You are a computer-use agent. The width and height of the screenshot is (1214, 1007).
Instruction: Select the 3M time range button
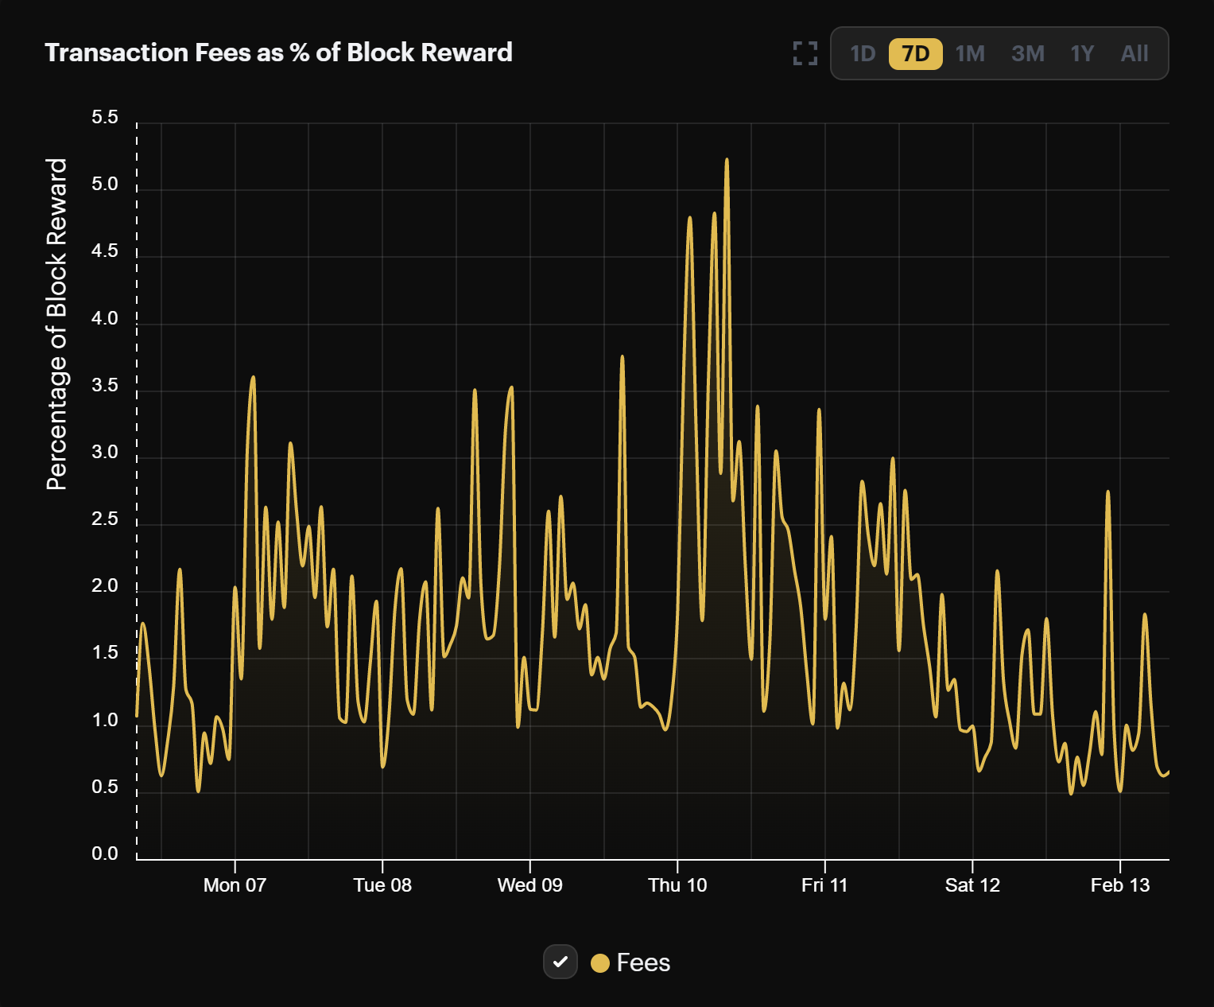pyautogui.click(x=1027, y=53)
